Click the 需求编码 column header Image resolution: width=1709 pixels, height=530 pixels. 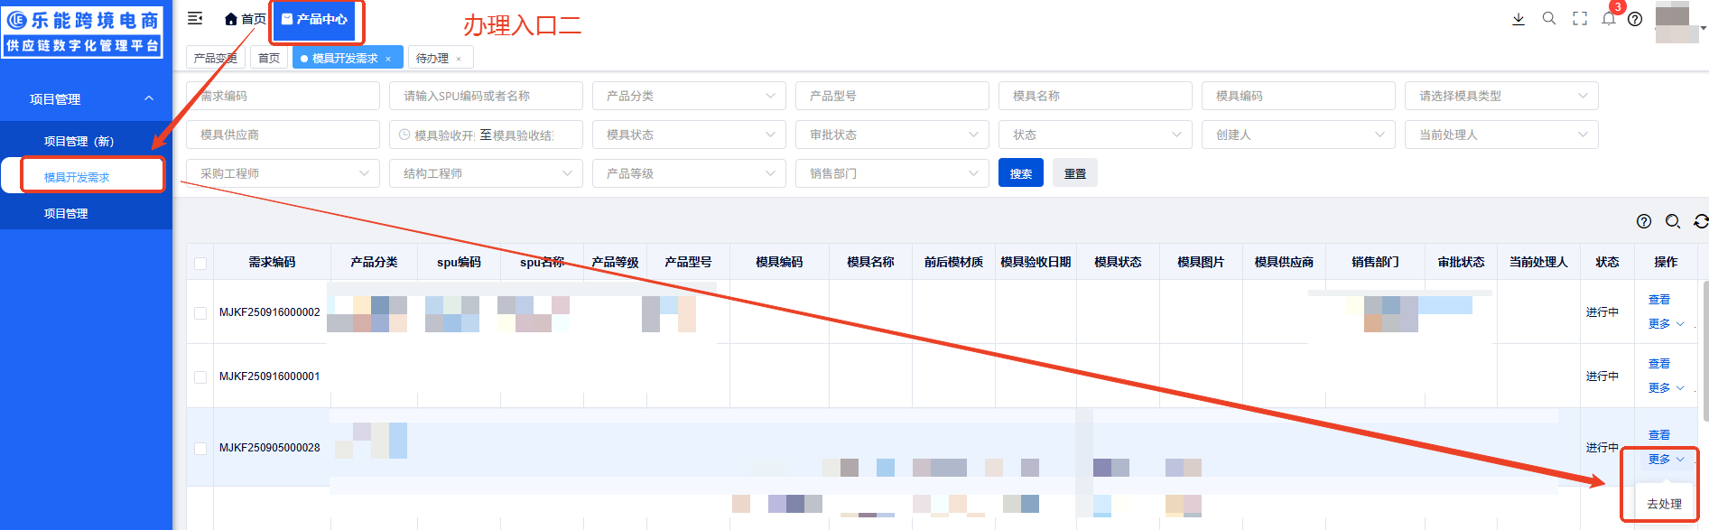pos(272,262)
